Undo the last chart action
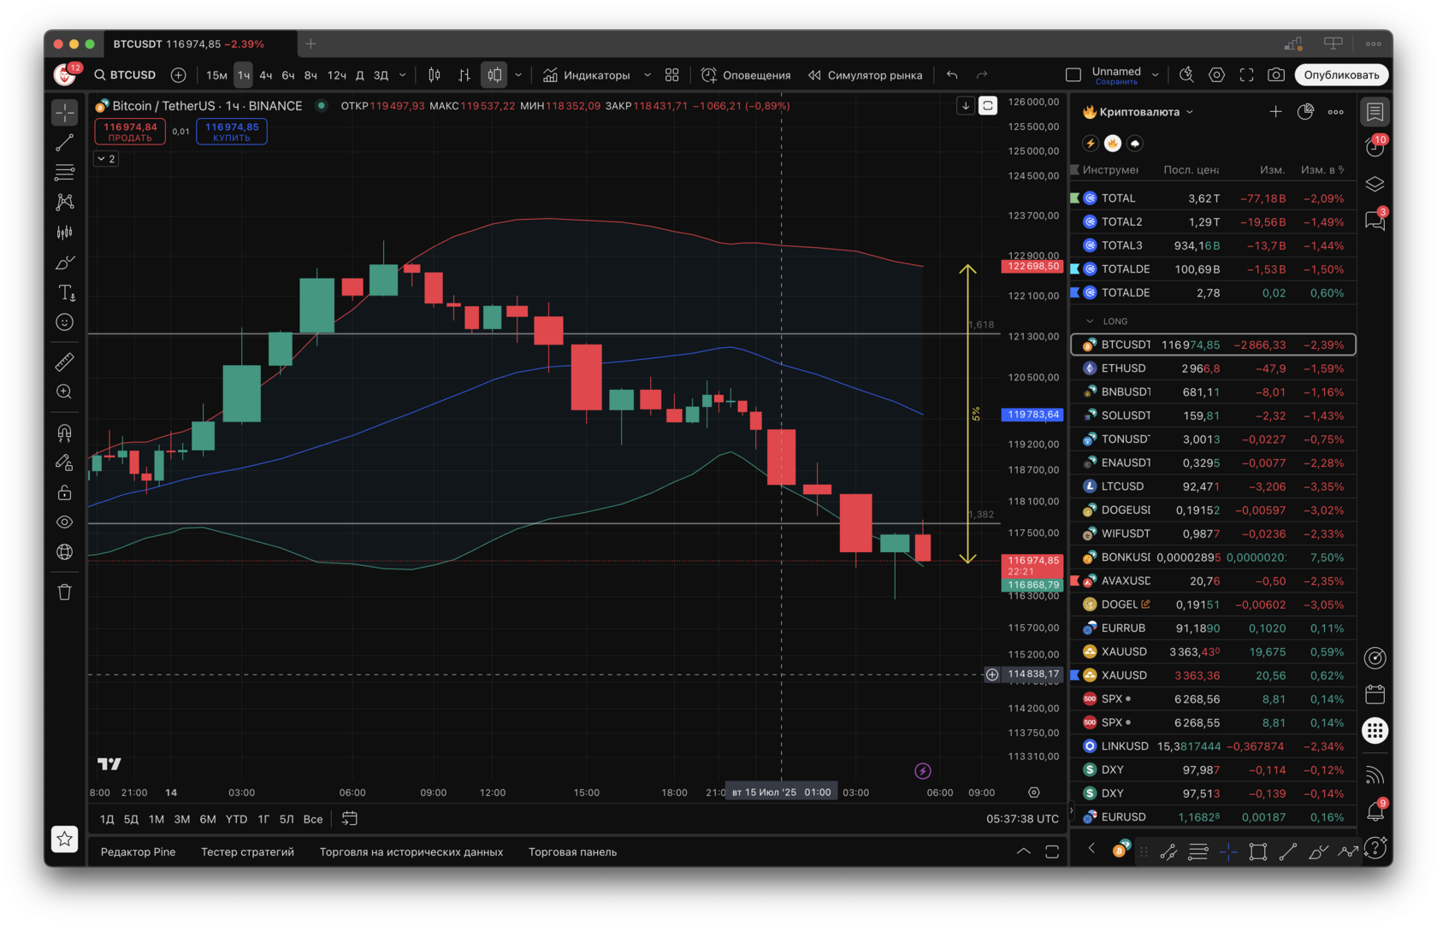This screenshot has width=1437, height=925. click(x=952, y=75)
